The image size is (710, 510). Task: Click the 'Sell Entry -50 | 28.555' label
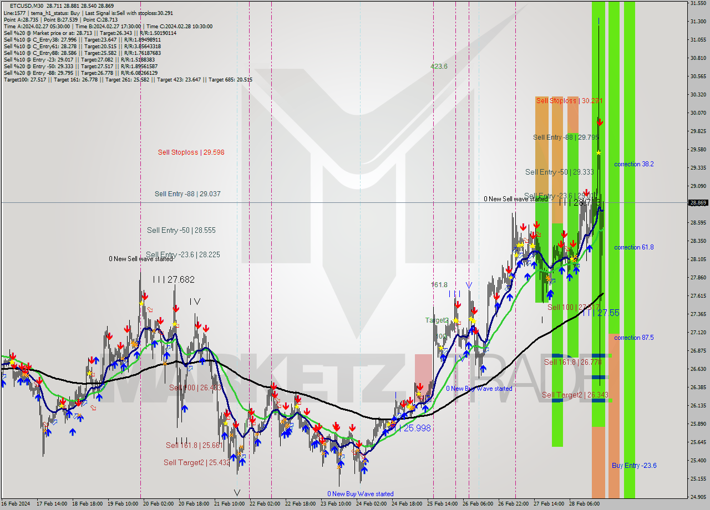pos(181,230)
